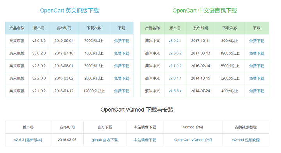This screenshot has height=153, width=281.
Task: Click the 下载次数 header in the Chinese pack table
Action: point(230,28)
